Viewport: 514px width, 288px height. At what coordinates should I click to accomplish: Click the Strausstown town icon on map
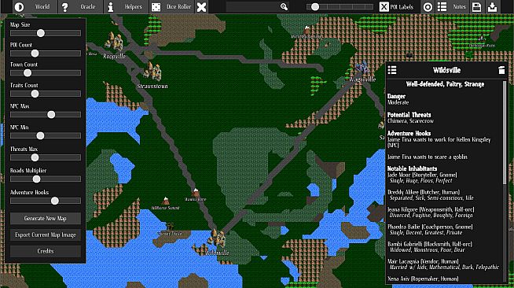pyautogui.click(x=152, y=71)
